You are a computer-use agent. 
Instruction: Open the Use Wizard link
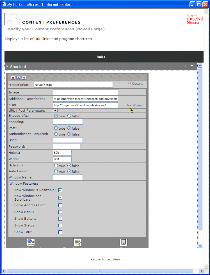click(134, 105)
